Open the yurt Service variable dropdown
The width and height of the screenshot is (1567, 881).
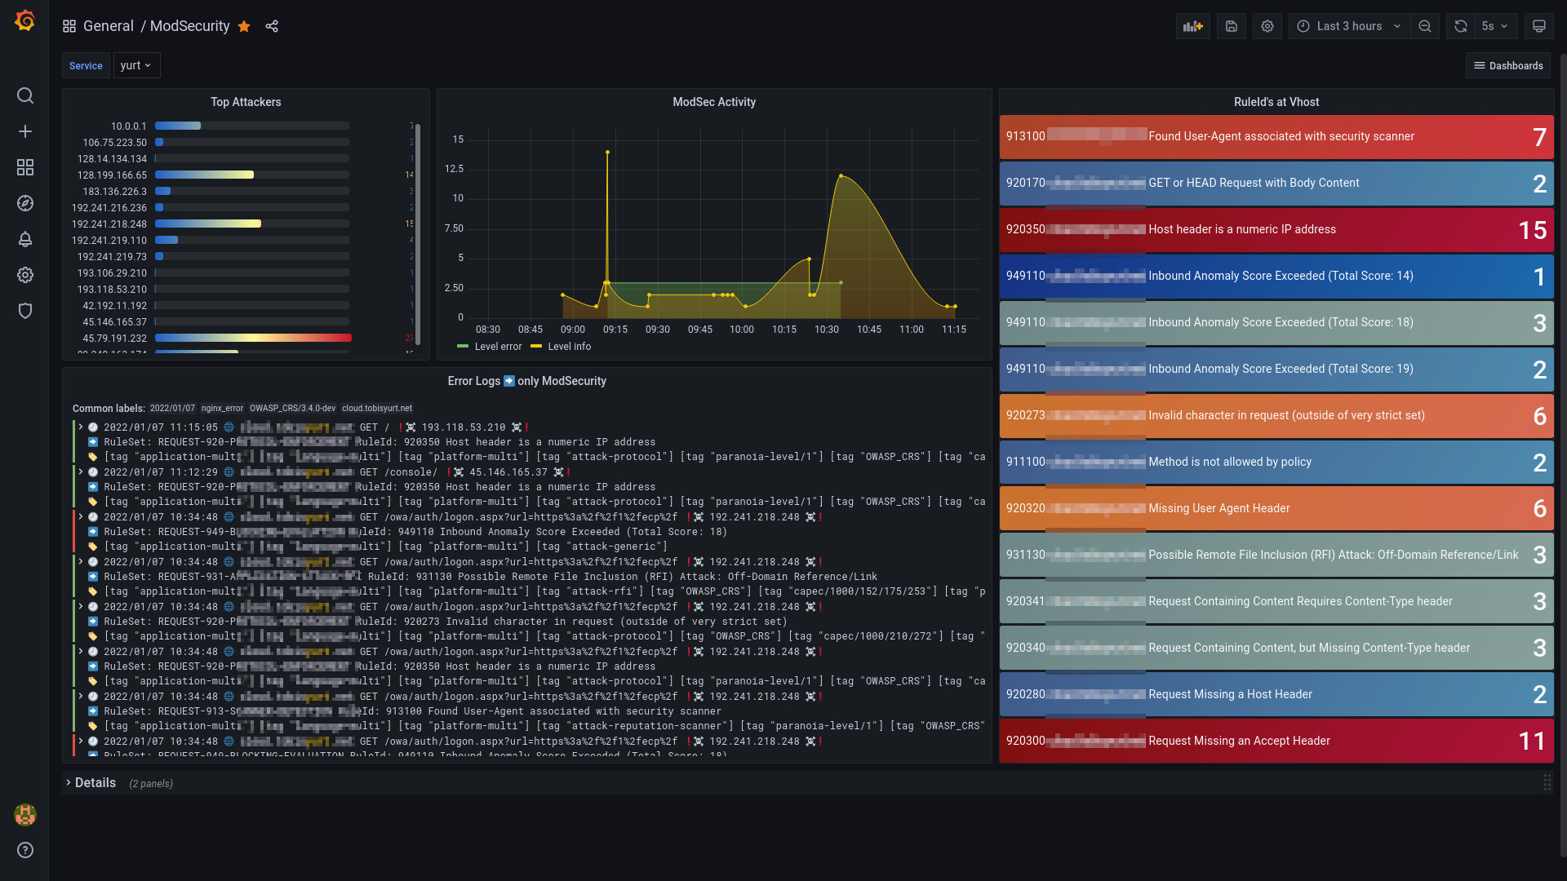(x=136, y=65)
